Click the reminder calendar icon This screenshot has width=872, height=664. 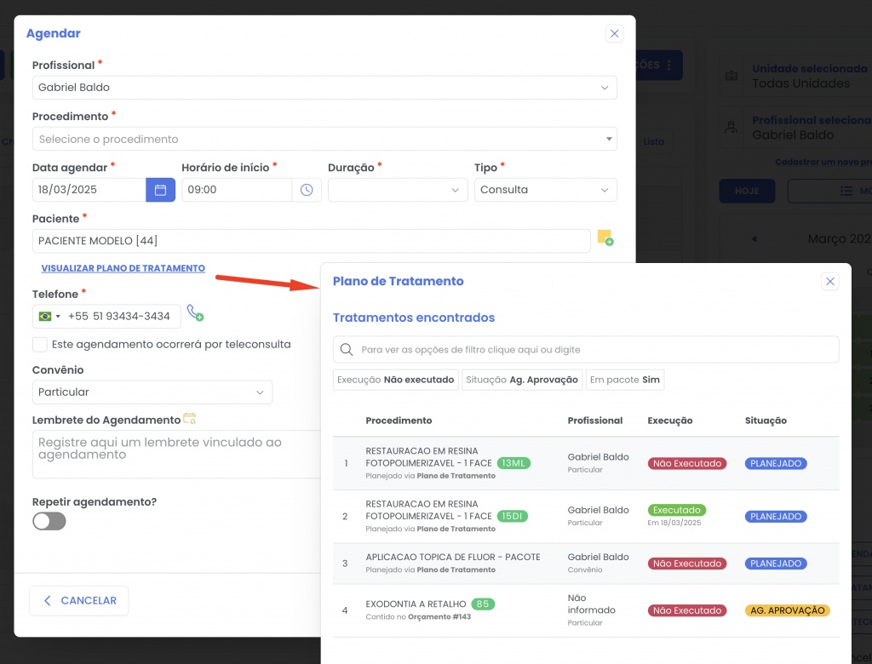tap(190, 419)
